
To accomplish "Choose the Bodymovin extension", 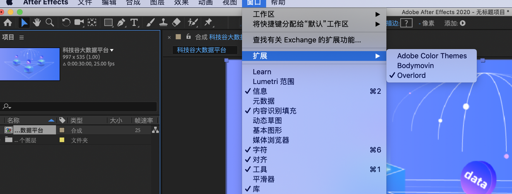I will click(x=431, y=66).
